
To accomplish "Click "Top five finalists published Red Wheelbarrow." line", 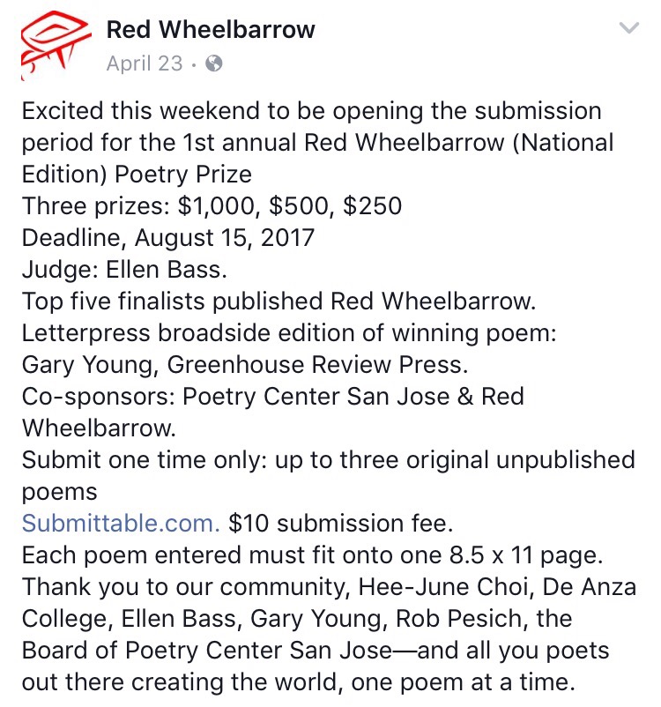I will pos(279,301).
